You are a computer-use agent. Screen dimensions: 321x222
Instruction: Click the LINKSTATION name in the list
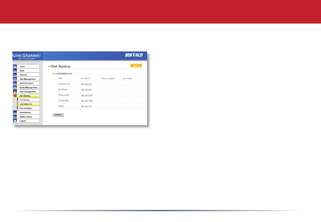pyautogui.click(x=64, y=84)
